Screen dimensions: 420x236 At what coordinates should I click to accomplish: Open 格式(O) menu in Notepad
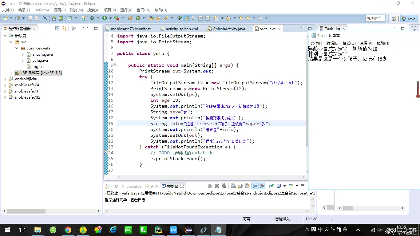349,43
